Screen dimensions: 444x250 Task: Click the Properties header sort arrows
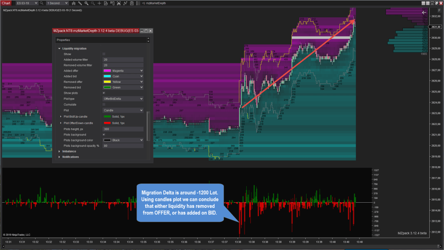(x=148, y=40)
